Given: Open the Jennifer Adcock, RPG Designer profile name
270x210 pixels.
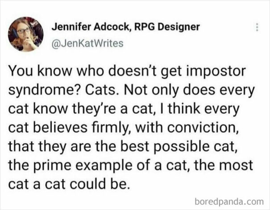Looking at the screenshot, I should [125, 27].
